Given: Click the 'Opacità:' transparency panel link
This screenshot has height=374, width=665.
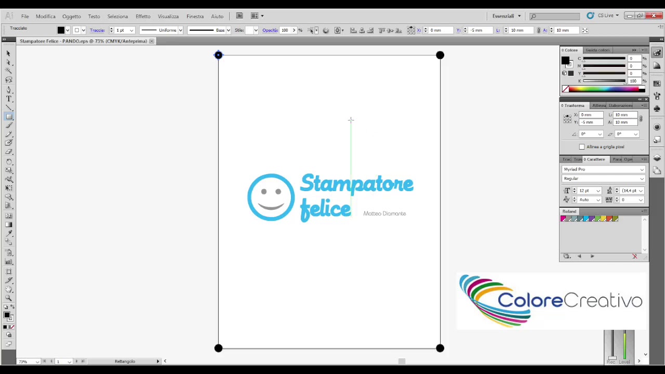Looking at the screenshot, I should 270,31.
